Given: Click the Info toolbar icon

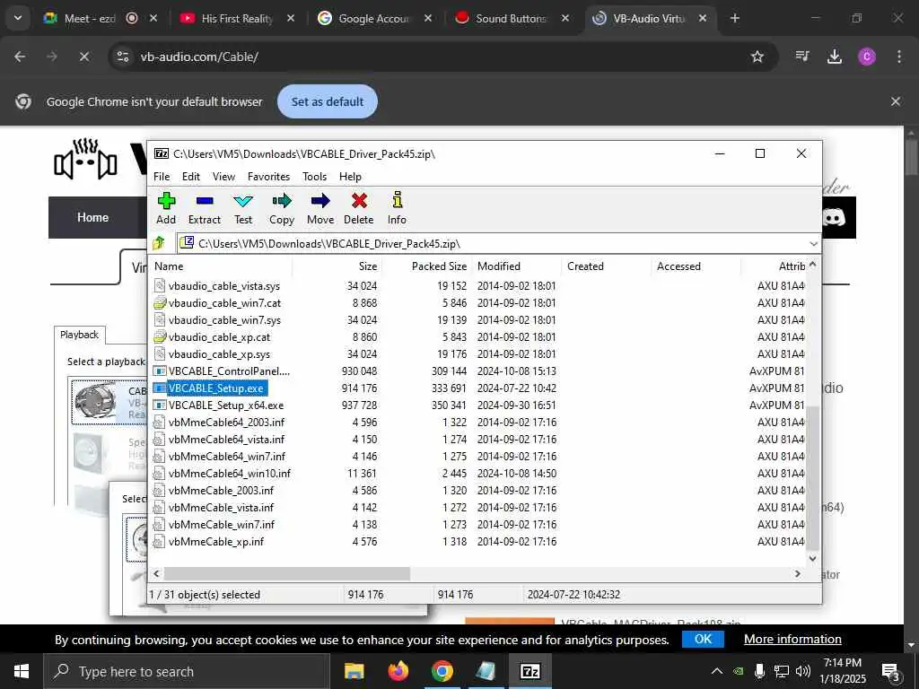Looking at the screenshot, I should tap(398, 200).
